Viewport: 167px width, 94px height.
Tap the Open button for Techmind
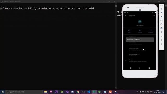tap(129, 31)
